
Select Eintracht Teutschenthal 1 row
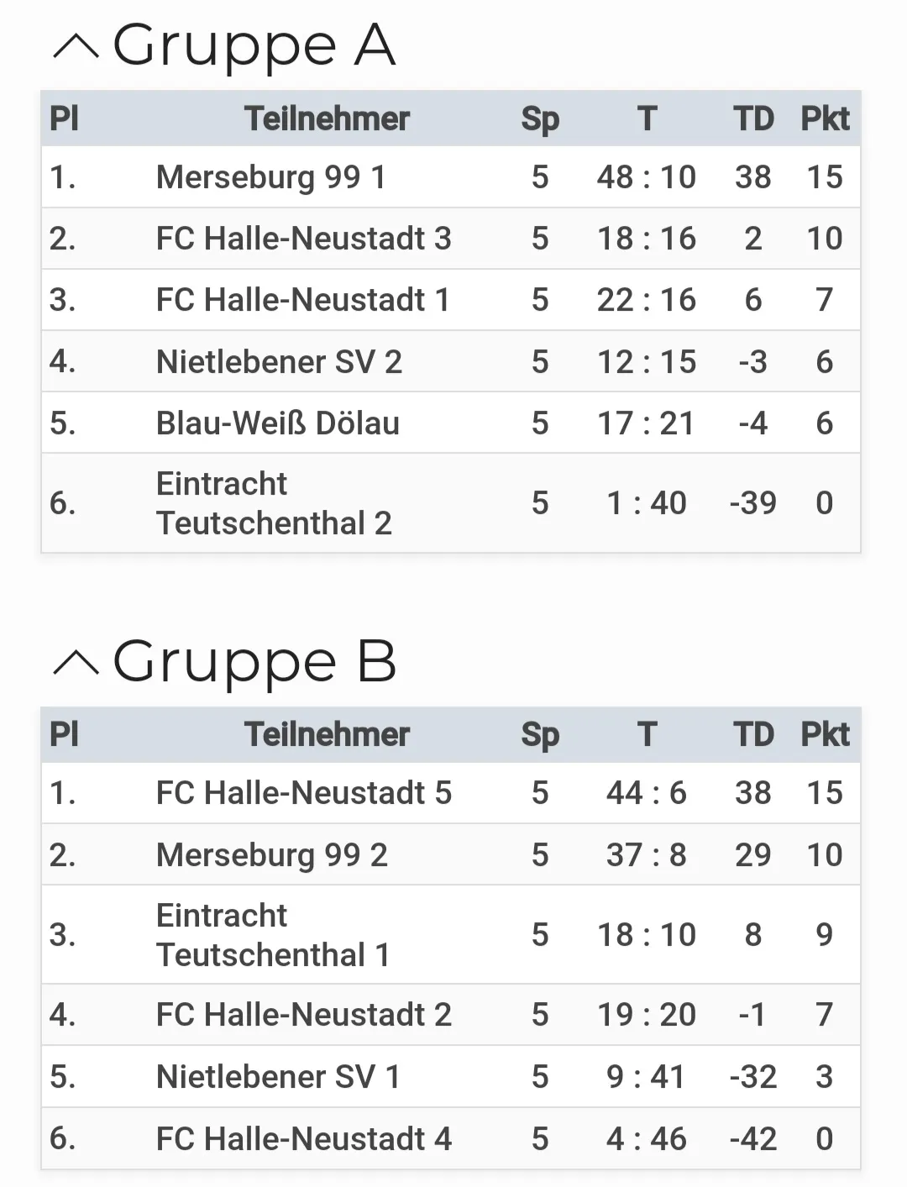tap(451, 934)
